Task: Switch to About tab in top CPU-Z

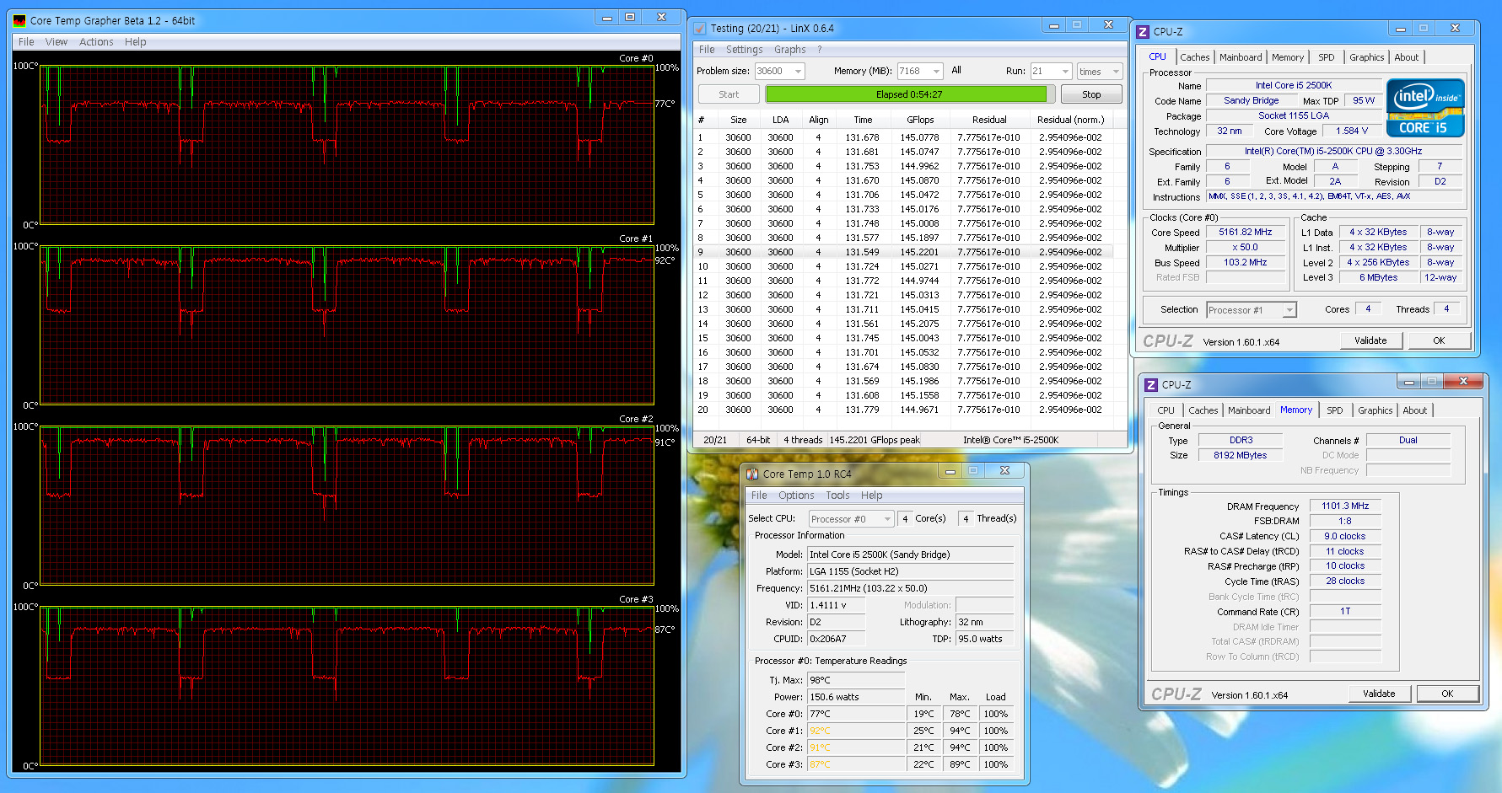Action: 1406,57
